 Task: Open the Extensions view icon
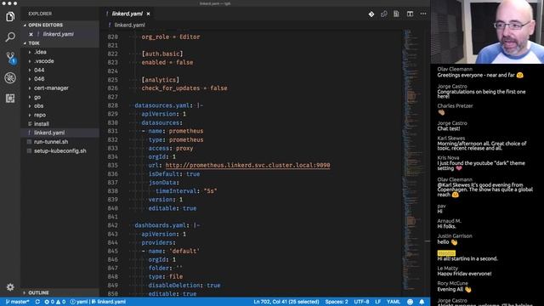(10, 99)
